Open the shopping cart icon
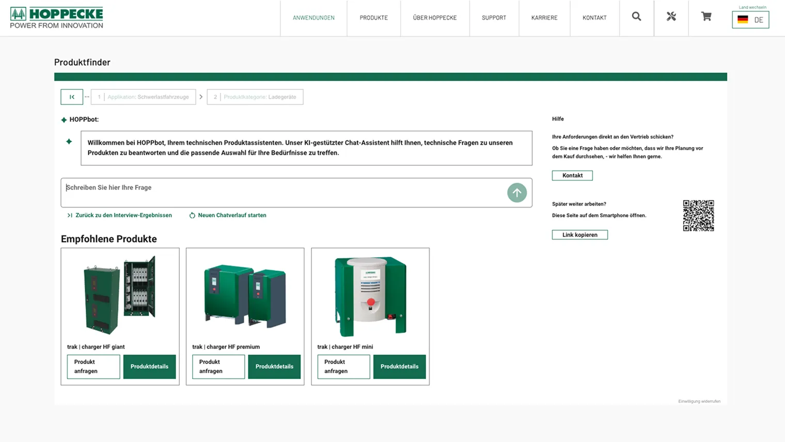785x442 pixels. (706, 17)
